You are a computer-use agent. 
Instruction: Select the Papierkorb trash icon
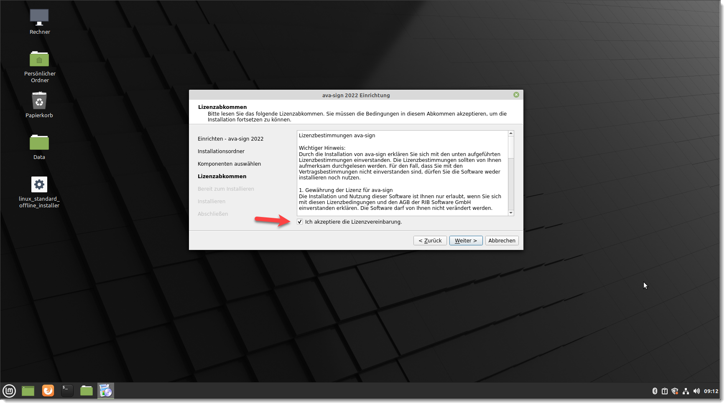click(39, 105)
